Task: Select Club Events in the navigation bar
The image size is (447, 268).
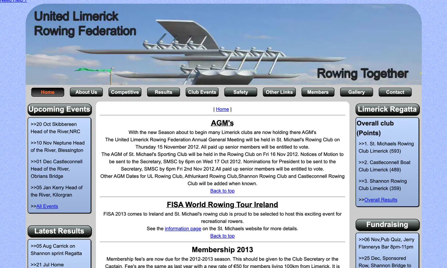Action: click(x=202, y=92)
